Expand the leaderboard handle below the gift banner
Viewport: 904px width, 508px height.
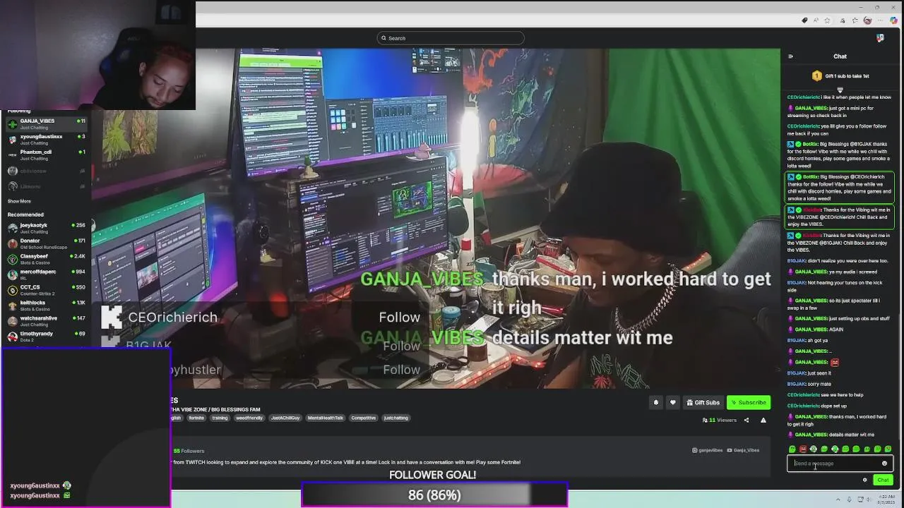click(x=840, y=90)
